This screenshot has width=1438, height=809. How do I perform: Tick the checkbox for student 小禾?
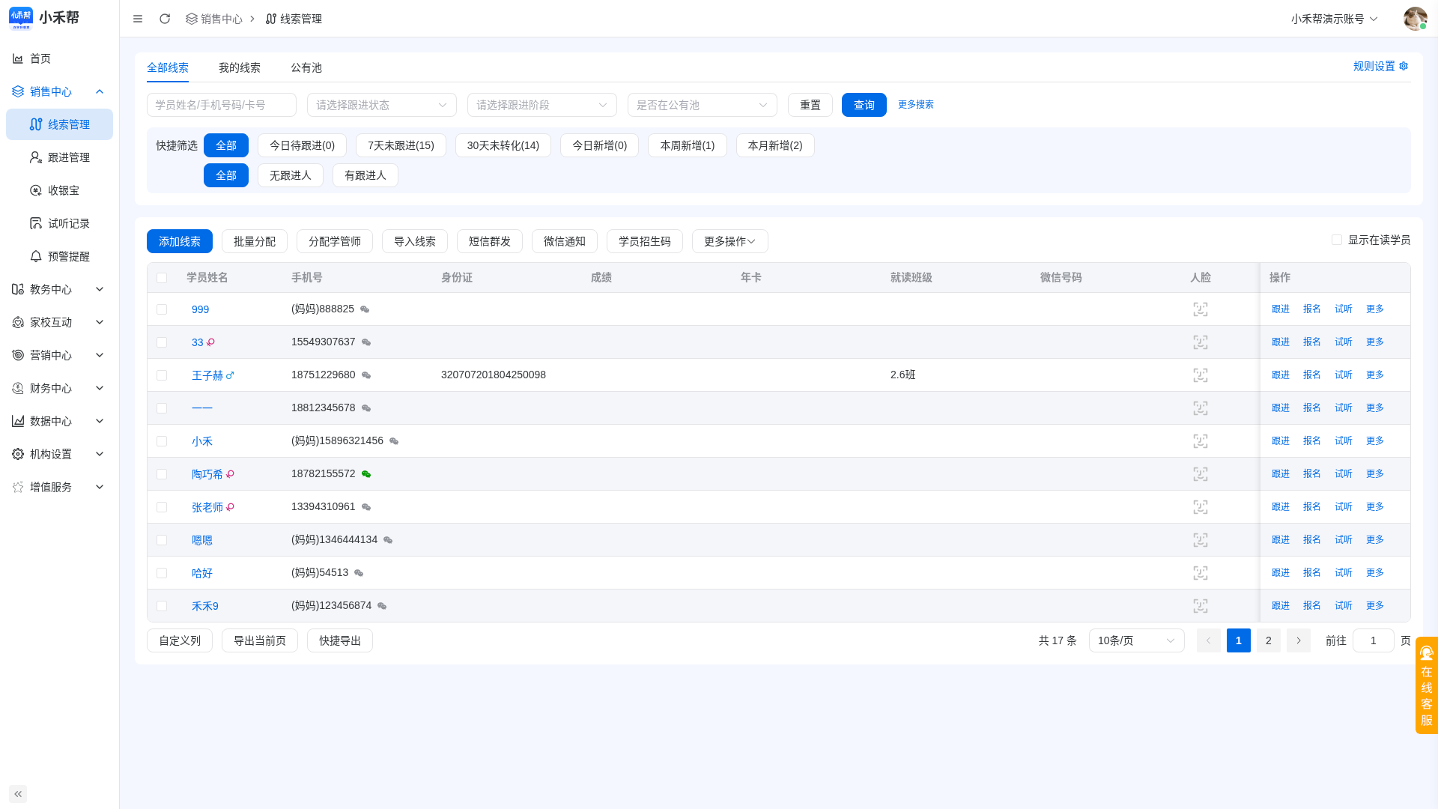162,441
